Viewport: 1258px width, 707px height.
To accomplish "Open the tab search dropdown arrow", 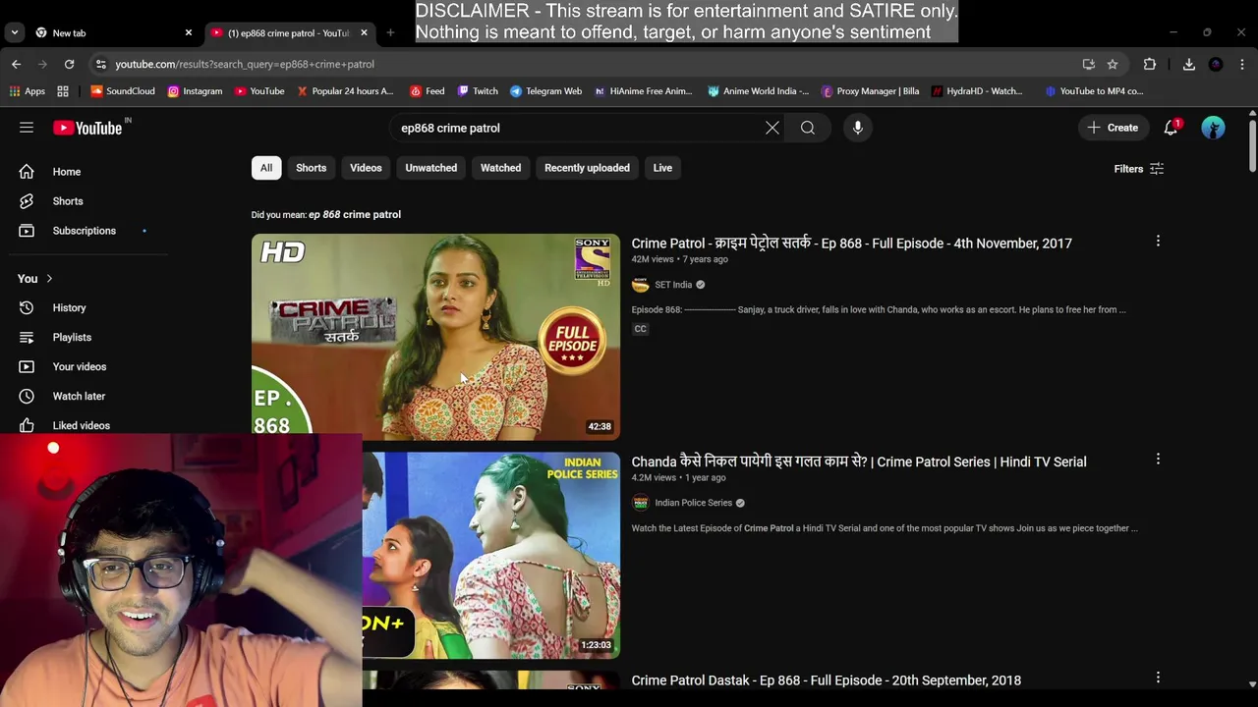I will 14,32.
